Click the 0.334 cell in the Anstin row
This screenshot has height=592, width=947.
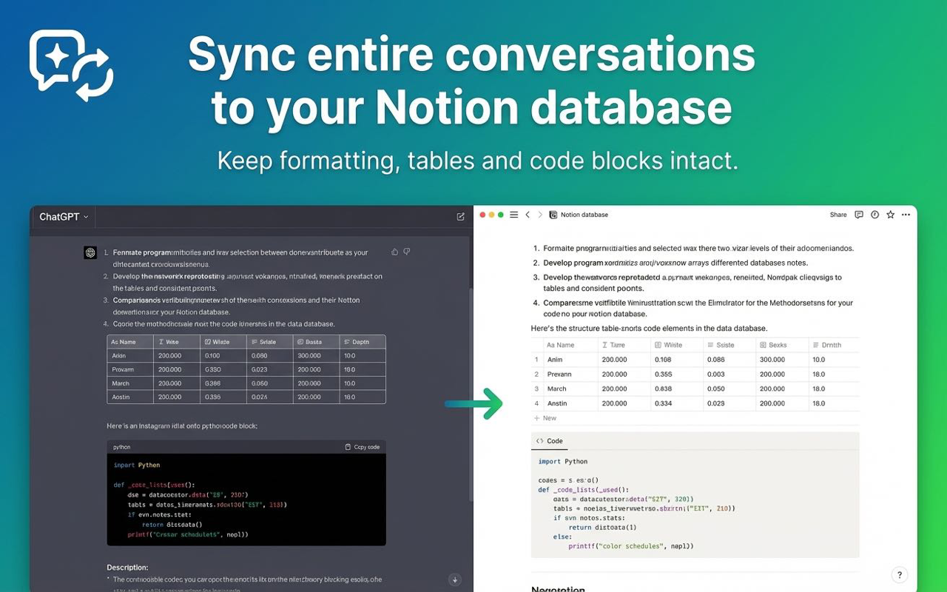click(x=676, y=403)
